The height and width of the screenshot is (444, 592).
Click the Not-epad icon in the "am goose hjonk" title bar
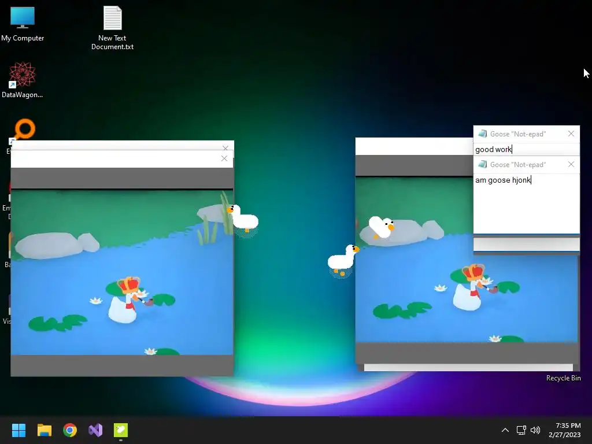(482, 164)
